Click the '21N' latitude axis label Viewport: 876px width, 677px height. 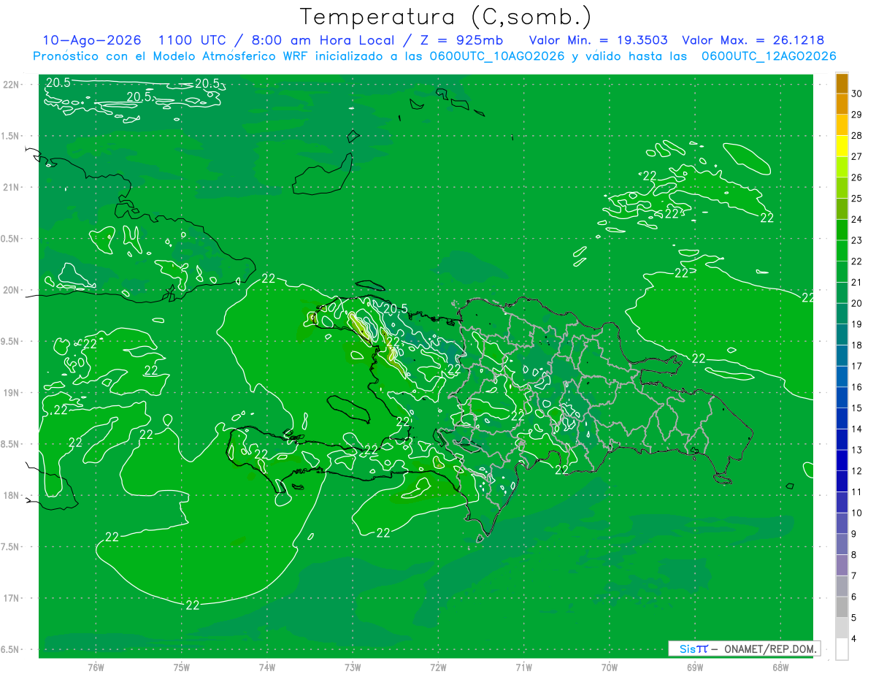[x=12, y=188]
